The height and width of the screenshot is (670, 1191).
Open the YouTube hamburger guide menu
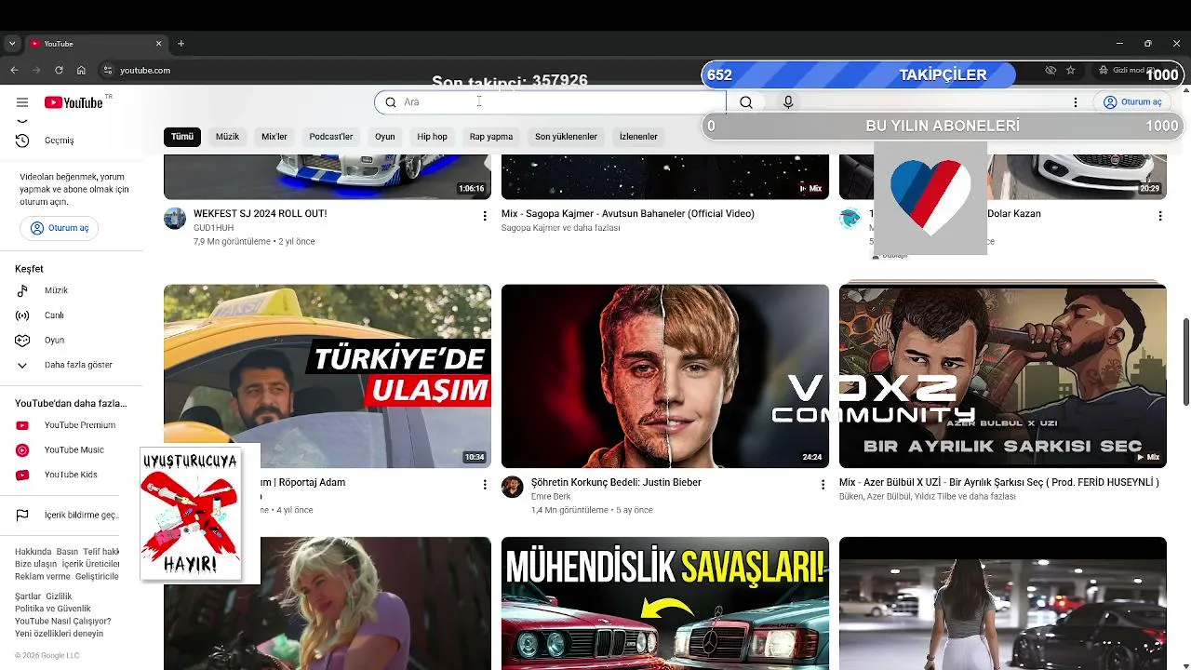click(x=22, y=102)
